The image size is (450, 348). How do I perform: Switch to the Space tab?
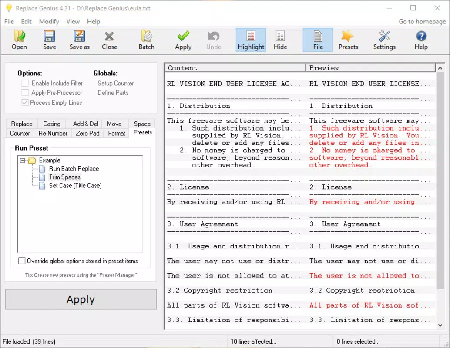click(x=142, y=124)
